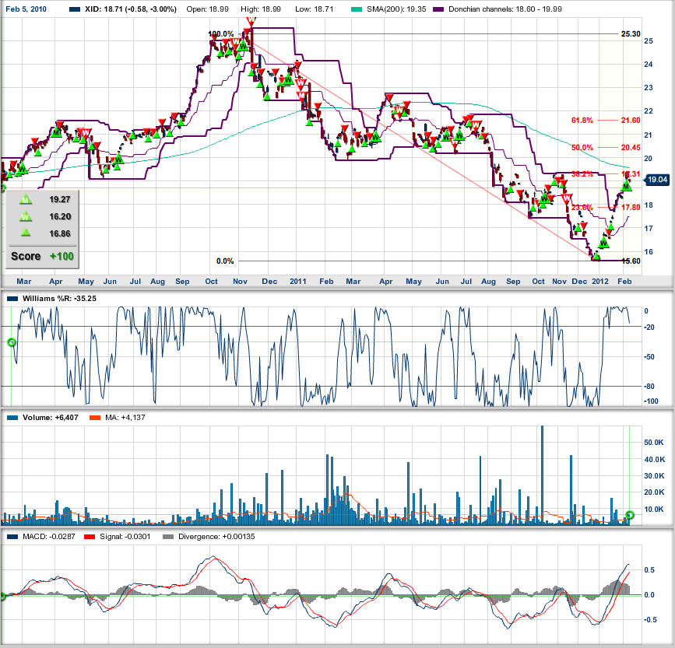The height and width of the screenshot is (648, 675).
Task: Click the monthly signal triangle icon beside 19.27
Action: [x=25, y=199]
